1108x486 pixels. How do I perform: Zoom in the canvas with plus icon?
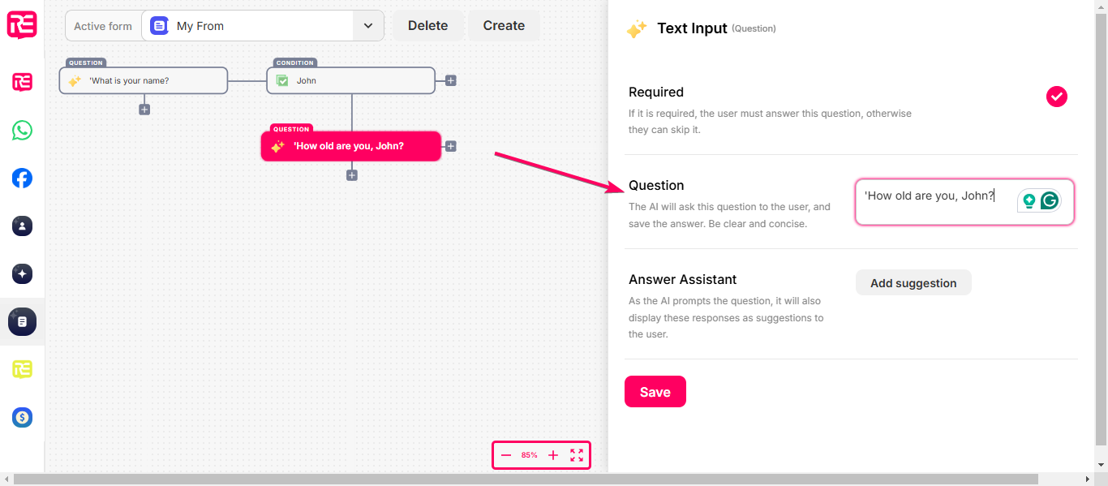tap(553, 455)
